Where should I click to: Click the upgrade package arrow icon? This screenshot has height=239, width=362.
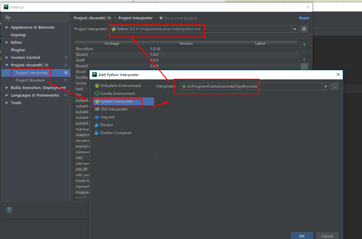tap(304, 59)
